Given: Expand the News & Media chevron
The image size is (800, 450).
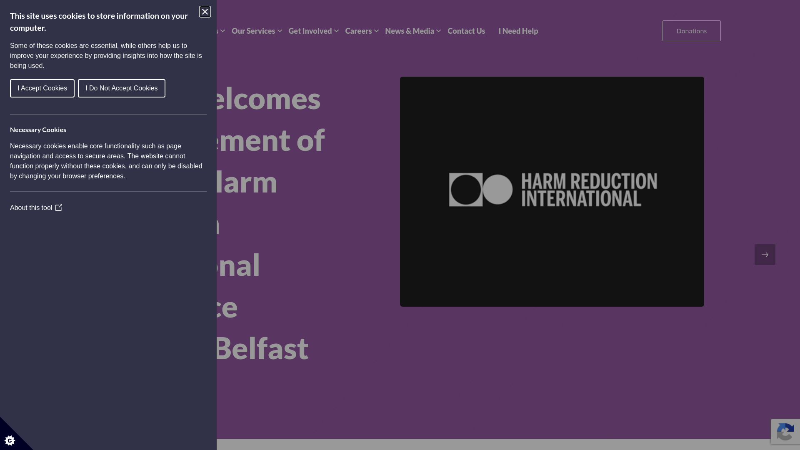Looking at the screenshot, I should (x=438, y=31).
